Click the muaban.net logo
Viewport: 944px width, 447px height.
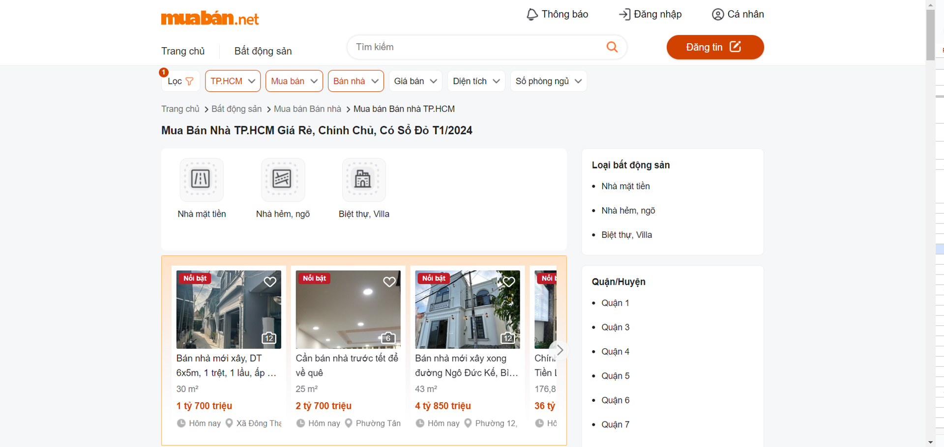pos(210,18)
